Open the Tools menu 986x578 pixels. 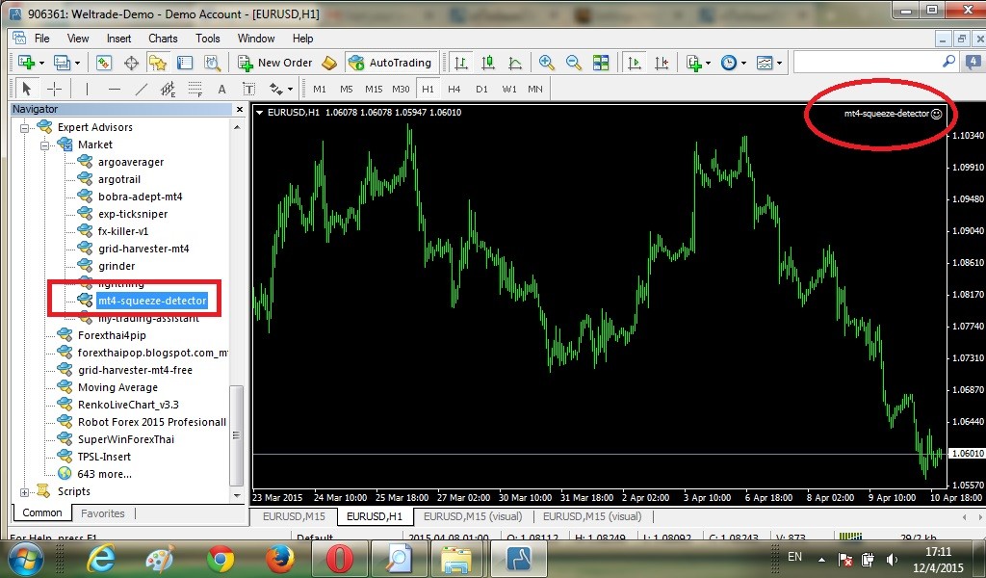click(x=208, y=39)
